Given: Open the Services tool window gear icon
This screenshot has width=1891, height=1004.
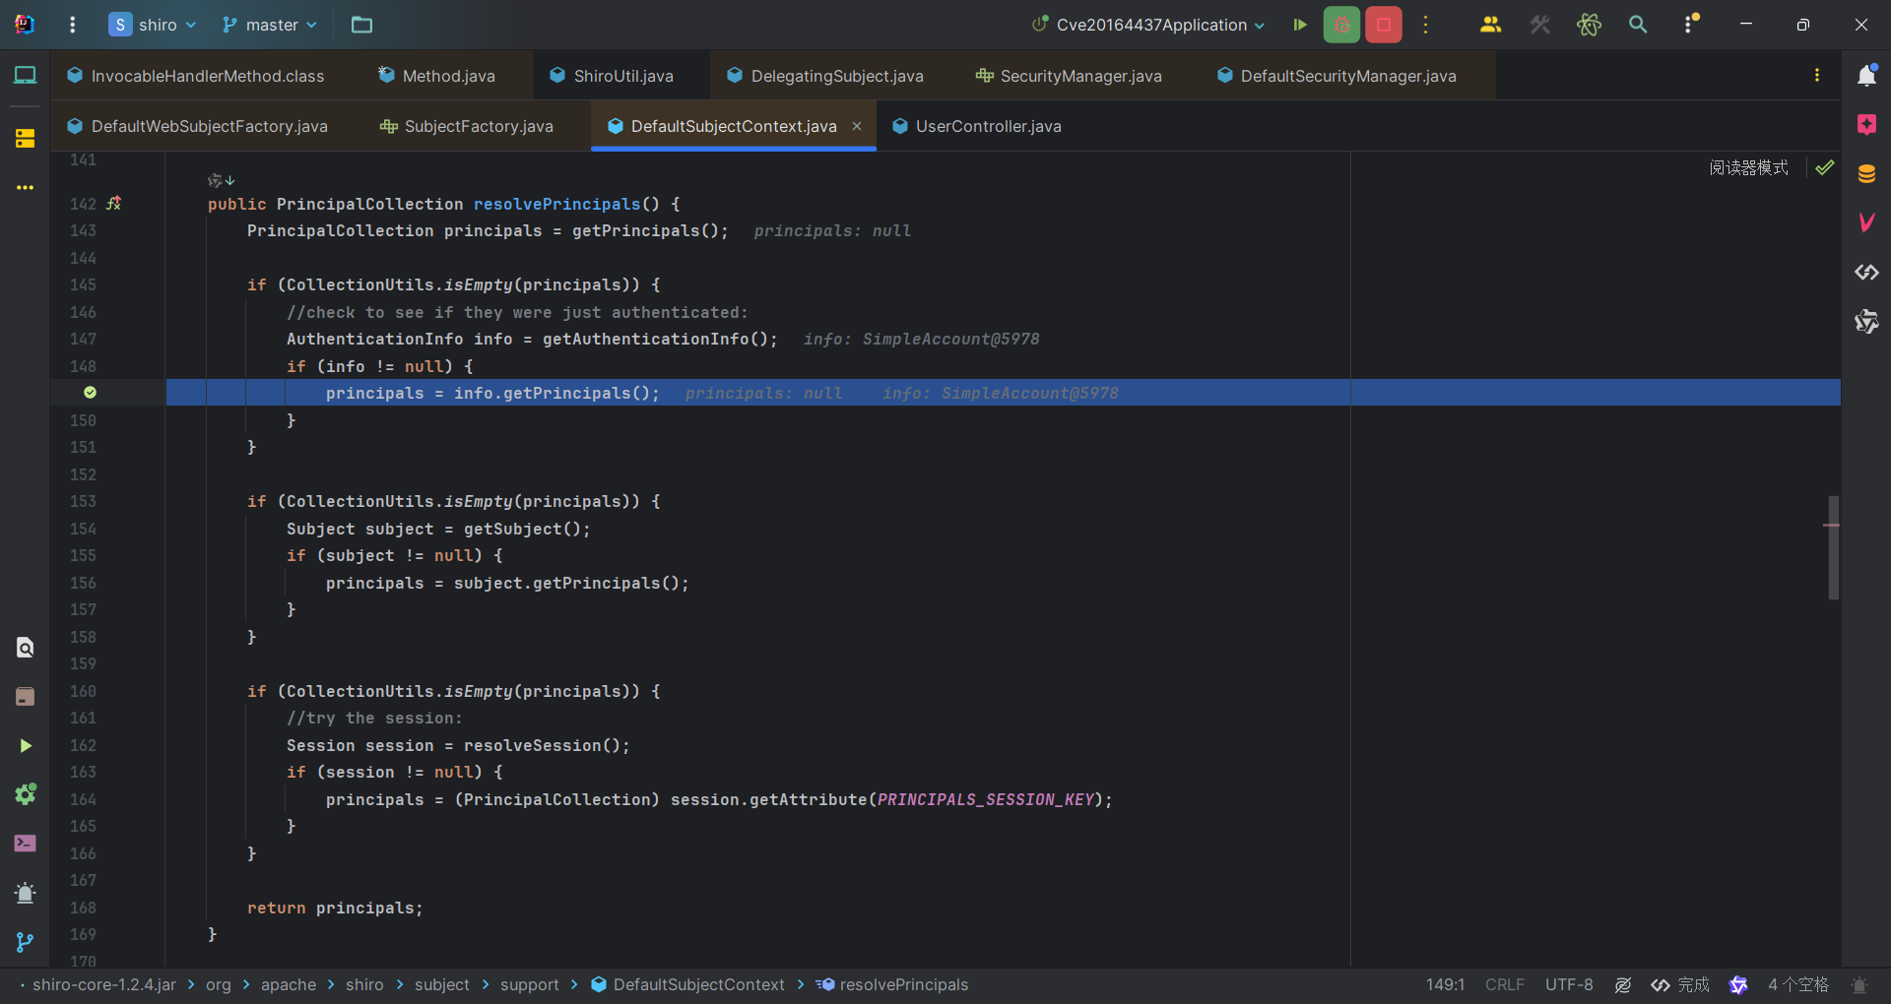Looking at the screenshot, I should [25, 794].
